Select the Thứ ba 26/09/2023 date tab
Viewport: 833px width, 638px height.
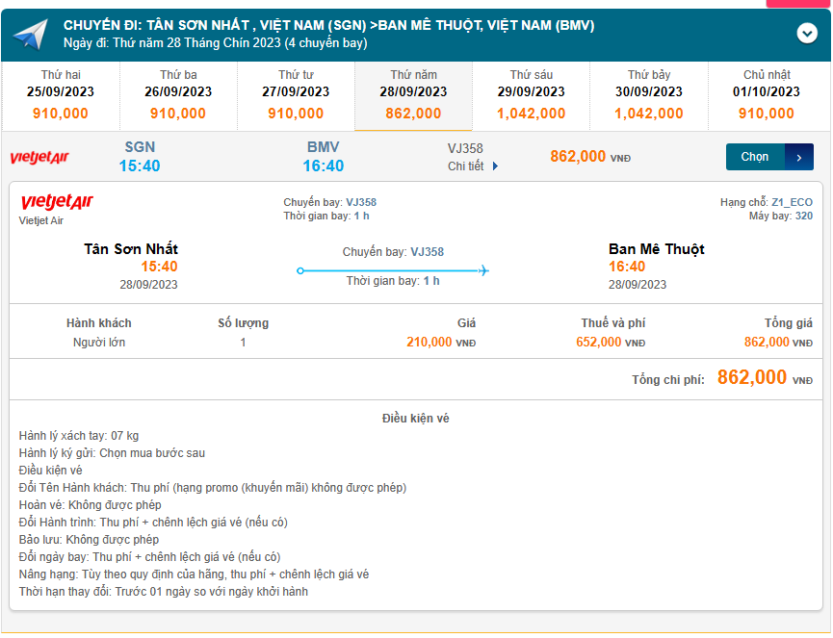click(x=178, y=95)
